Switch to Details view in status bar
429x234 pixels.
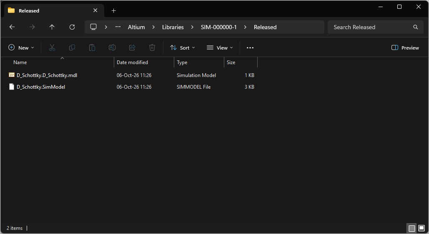tap(411, 228)
